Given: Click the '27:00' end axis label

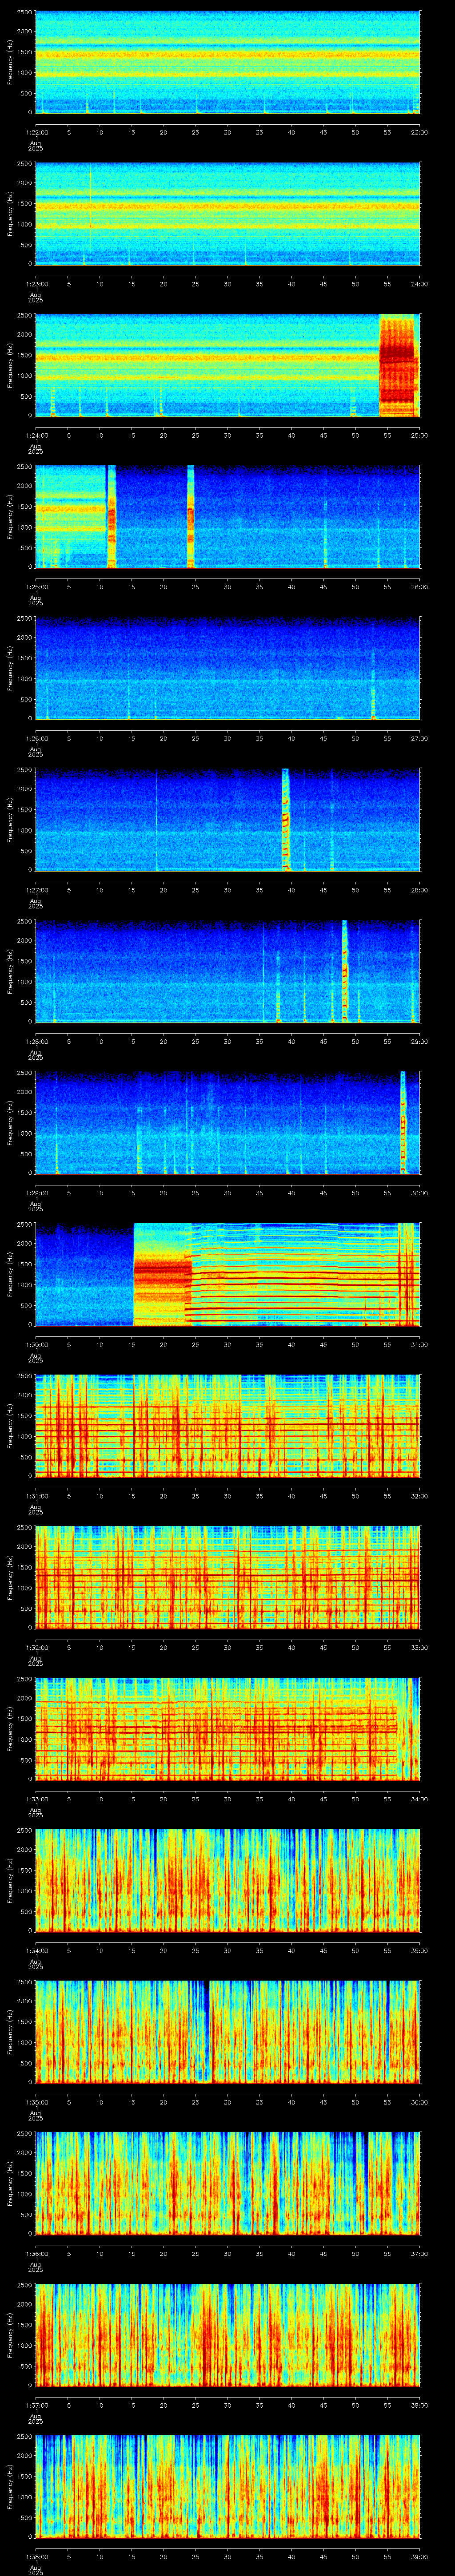Looking at the screenshot, I should pyautogui.click(x=419, y=738).
